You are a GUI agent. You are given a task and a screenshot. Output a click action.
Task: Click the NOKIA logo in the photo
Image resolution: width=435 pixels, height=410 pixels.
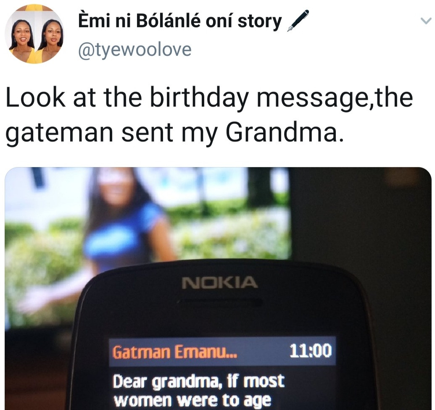click(x=220, y=283)
